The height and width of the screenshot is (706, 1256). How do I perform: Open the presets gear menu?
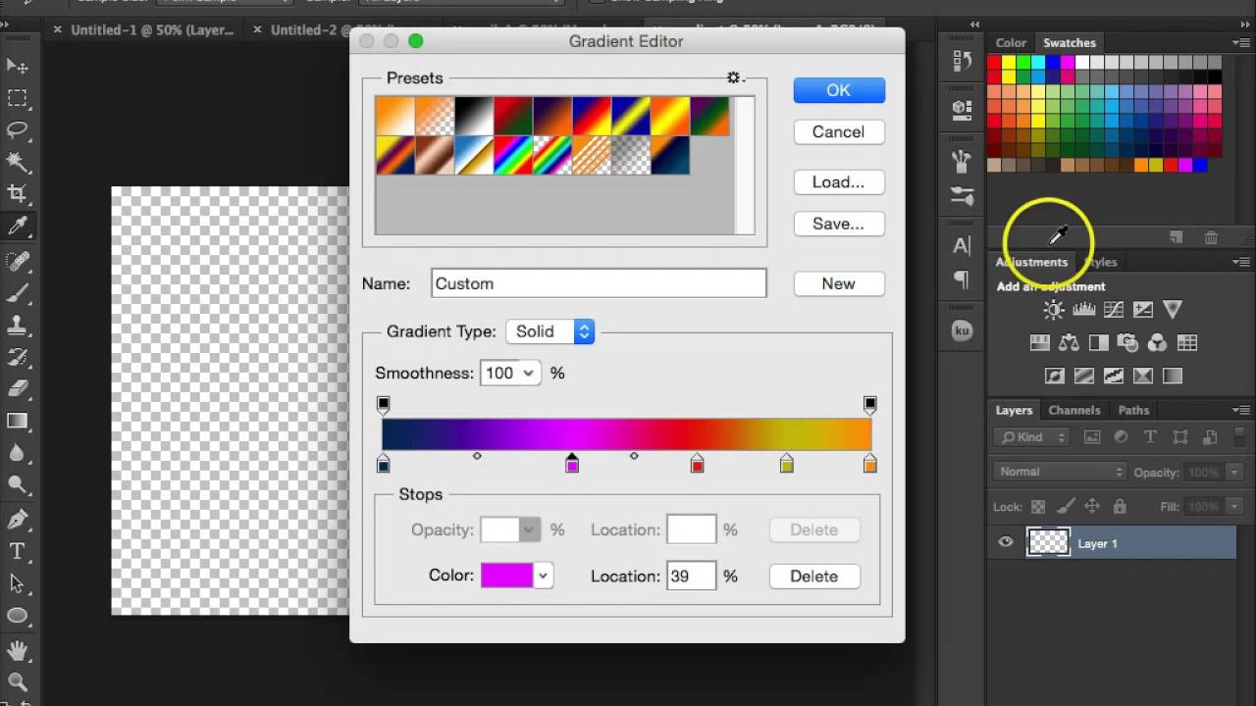click(x=733, y=77)
